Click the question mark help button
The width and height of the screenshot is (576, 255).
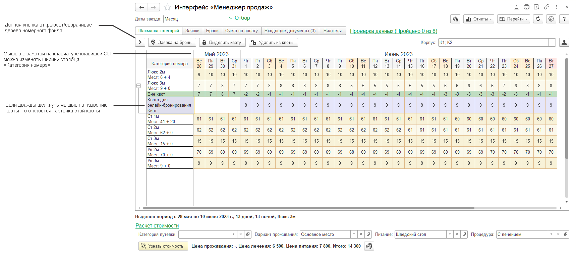tap(564, 19)
